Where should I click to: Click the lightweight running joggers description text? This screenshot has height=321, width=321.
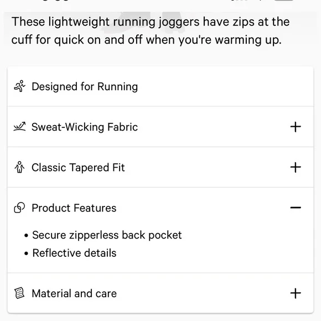[151, 30]
